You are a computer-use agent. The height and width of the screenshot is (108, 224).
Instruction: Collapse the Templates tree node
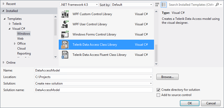point(5,19)
